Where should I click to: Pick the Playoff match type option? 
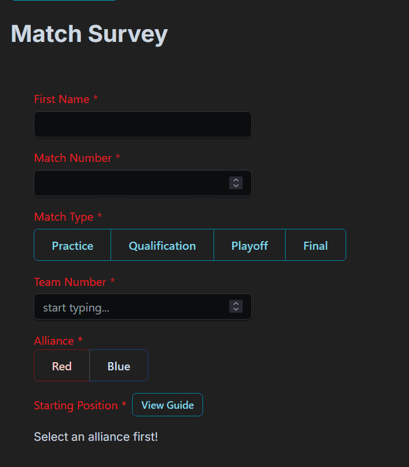point(250,245)
